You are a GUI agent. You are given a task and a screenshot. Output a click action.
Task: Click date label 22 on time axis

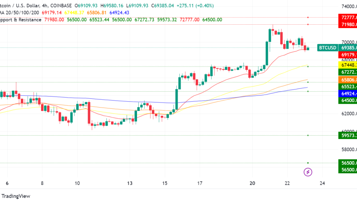point(287,183)
